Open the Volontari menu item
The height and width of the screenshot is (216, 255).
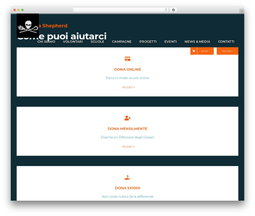click(73, 42)
